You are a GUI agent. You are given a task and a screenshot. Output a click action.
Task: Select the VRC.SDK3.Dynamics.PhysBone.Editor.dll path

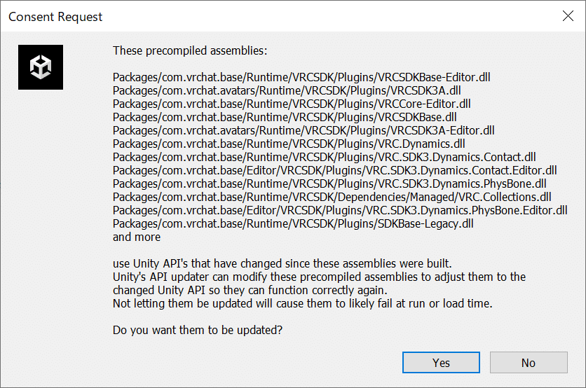click(340, 210)
